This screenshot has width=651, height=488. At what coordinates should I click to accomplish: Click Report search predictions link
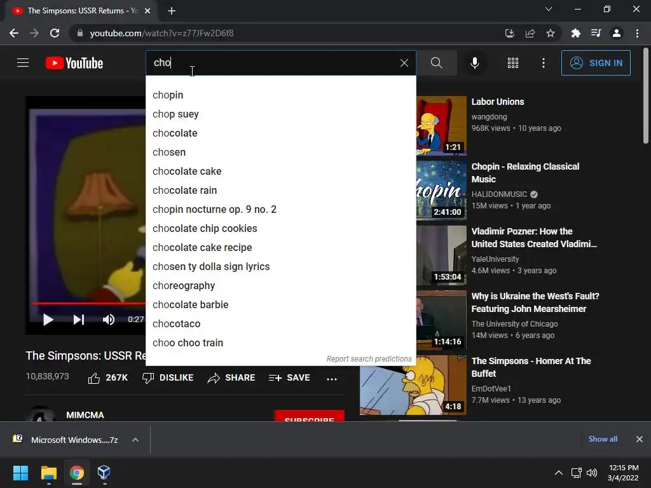click(369, 359)
